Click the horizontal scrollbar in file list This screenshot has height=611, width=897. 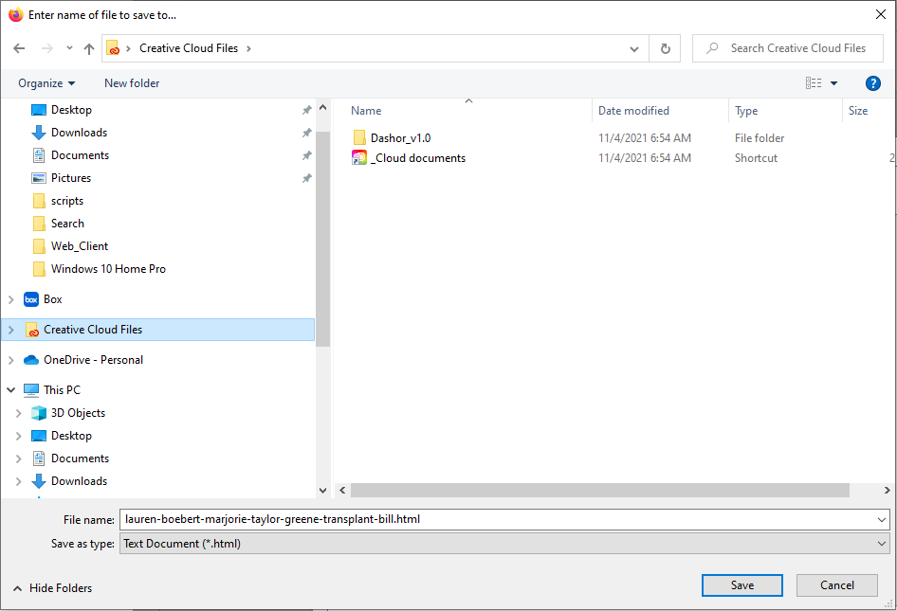click(599, 491)
